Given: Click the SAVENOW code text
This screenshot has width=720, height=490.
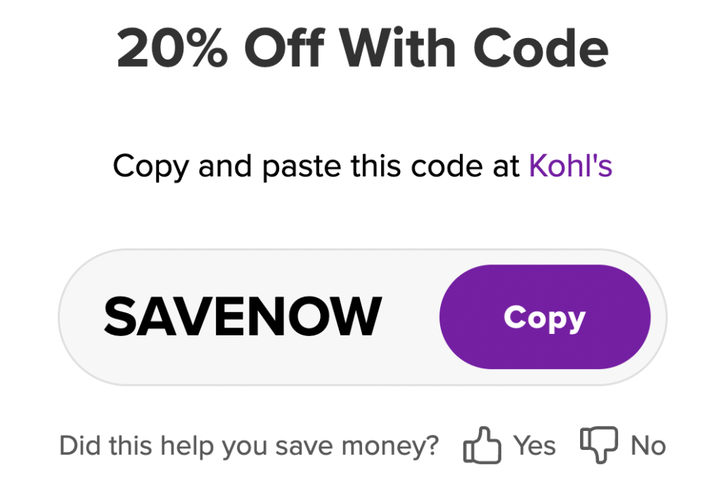Looking at the screenshot, I should click(x=243, y=316).
